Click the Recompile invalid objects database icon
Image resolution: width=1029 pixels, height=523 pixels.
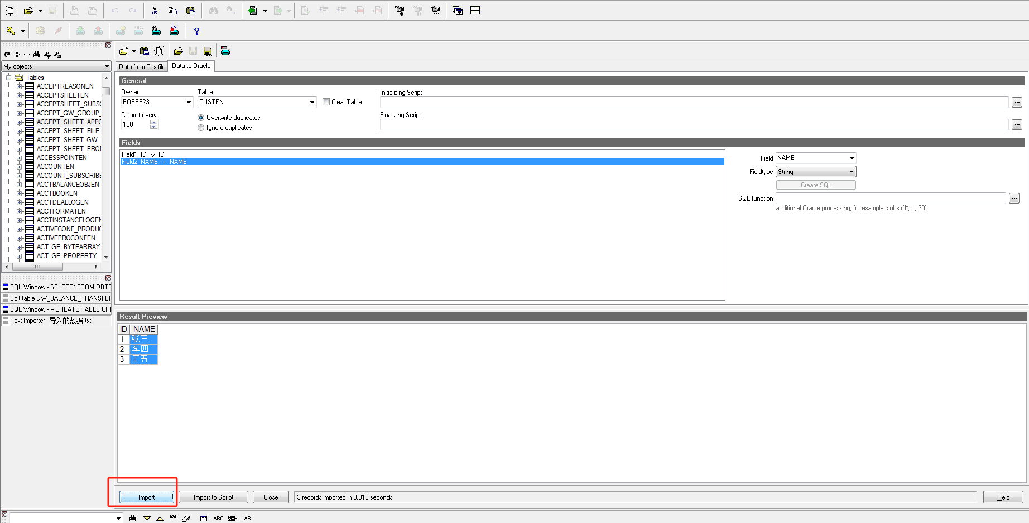point(174,31)
